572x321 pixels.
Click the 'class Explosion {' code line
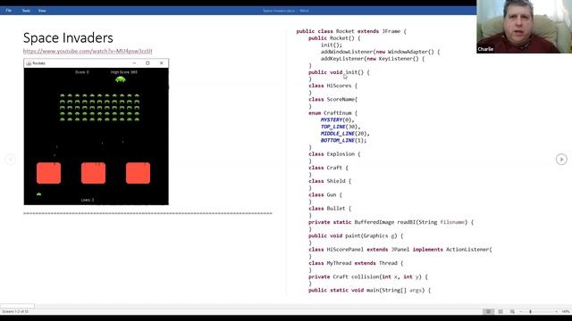point(334,154)
